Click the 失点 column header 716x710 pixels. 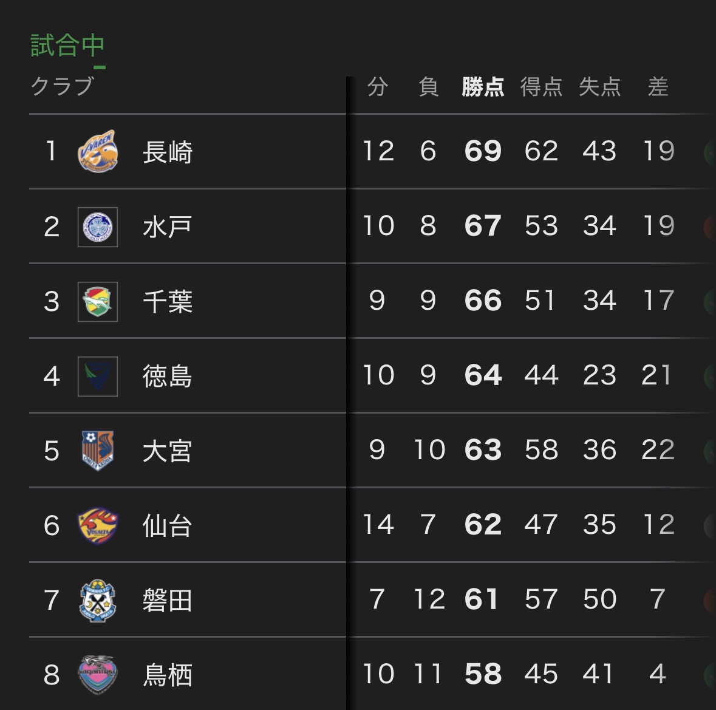click(599, 87)
